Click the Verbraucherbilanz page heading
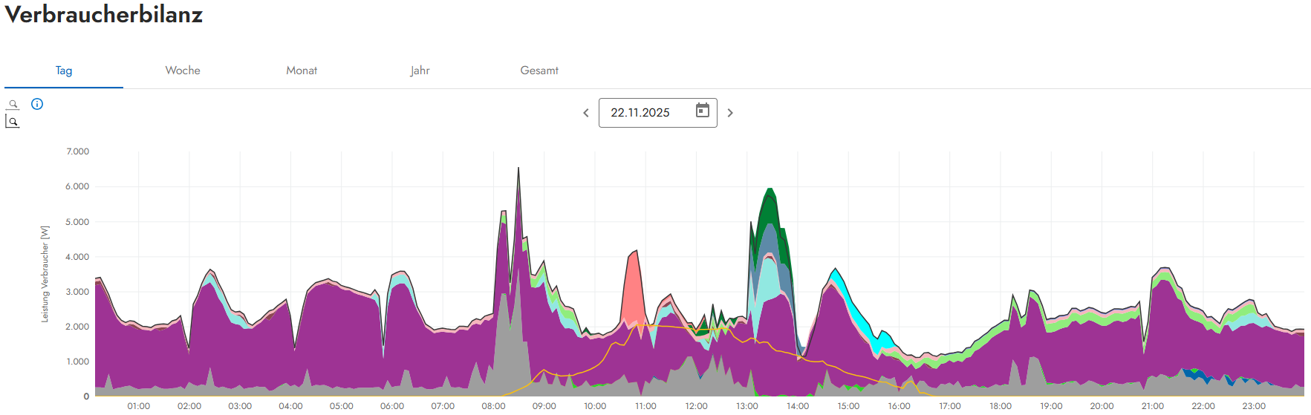 click(x=104, y=15)
